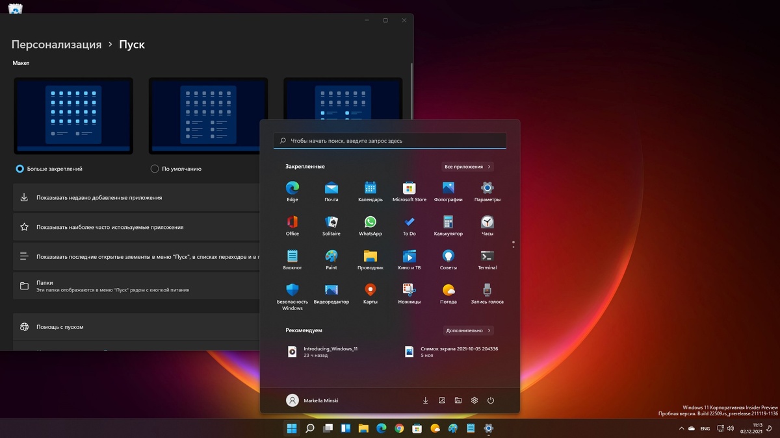Open Проводник in pinned apps
The width and height of the screenshot is (780, 438).
point(370,260)
